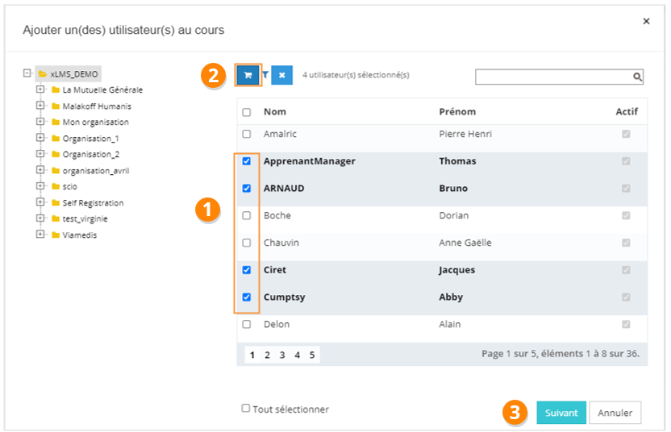Close the add users dialog
This screenshot has height=432, width=671.
[x=646, y=22]
